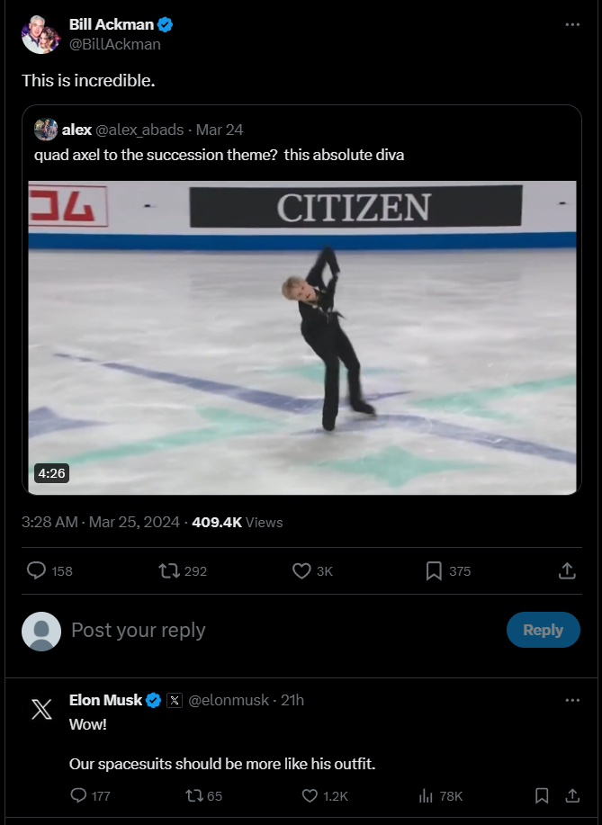Open alex's quoted post author name
Screen dimensions: 602x825
pyautogui.click(x=76, y=130)
